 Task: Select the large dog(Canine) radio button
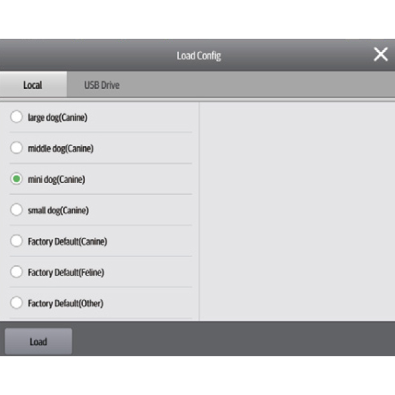(x=17, y=117)
